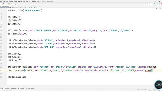The width and height of the screenshot is (162, 91).
Task: Open the Edit menu
Action: point(4,1)
